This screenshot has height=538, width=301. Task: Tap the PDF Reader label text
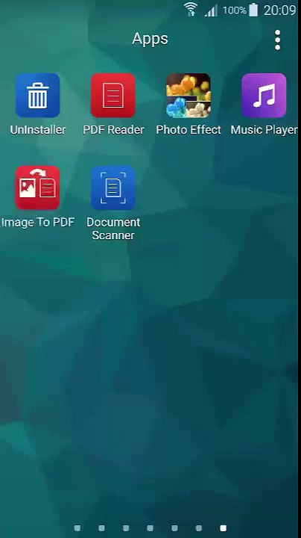click(x=113, y=130)
